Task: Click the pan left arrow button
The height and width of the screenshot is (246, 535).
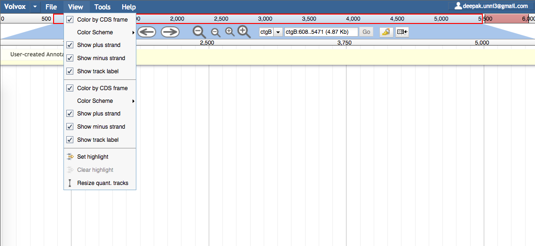Action: [147, 32]
